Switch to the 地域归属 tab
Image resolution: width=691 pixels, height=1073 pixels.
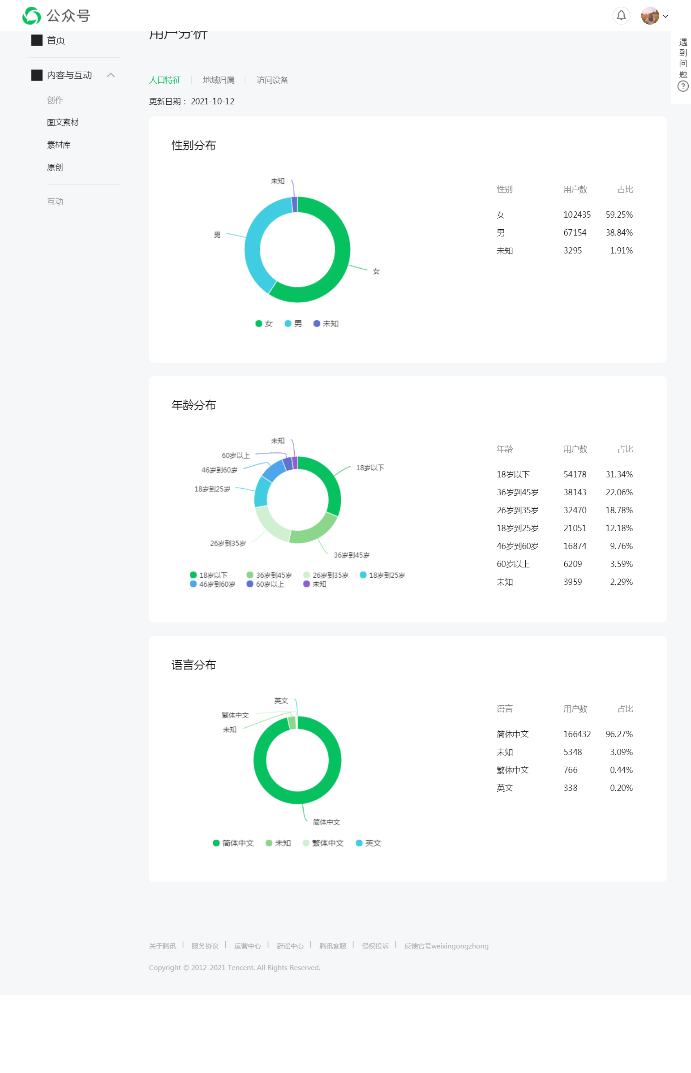[x=219, y=80]
